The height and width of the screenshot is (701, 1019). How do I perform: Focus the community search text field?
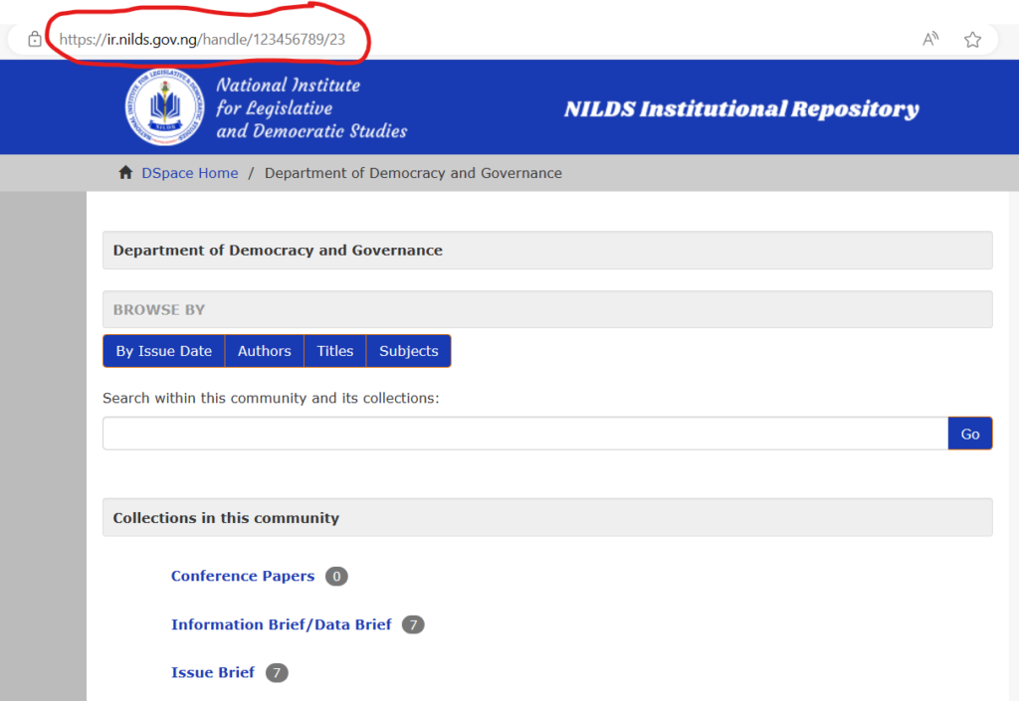(524, 434)
